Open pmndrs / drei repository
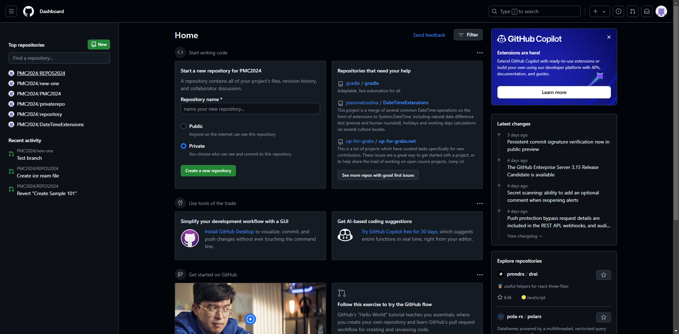The image size is (679, 334). pyautogui.click(x=522, y=274)
